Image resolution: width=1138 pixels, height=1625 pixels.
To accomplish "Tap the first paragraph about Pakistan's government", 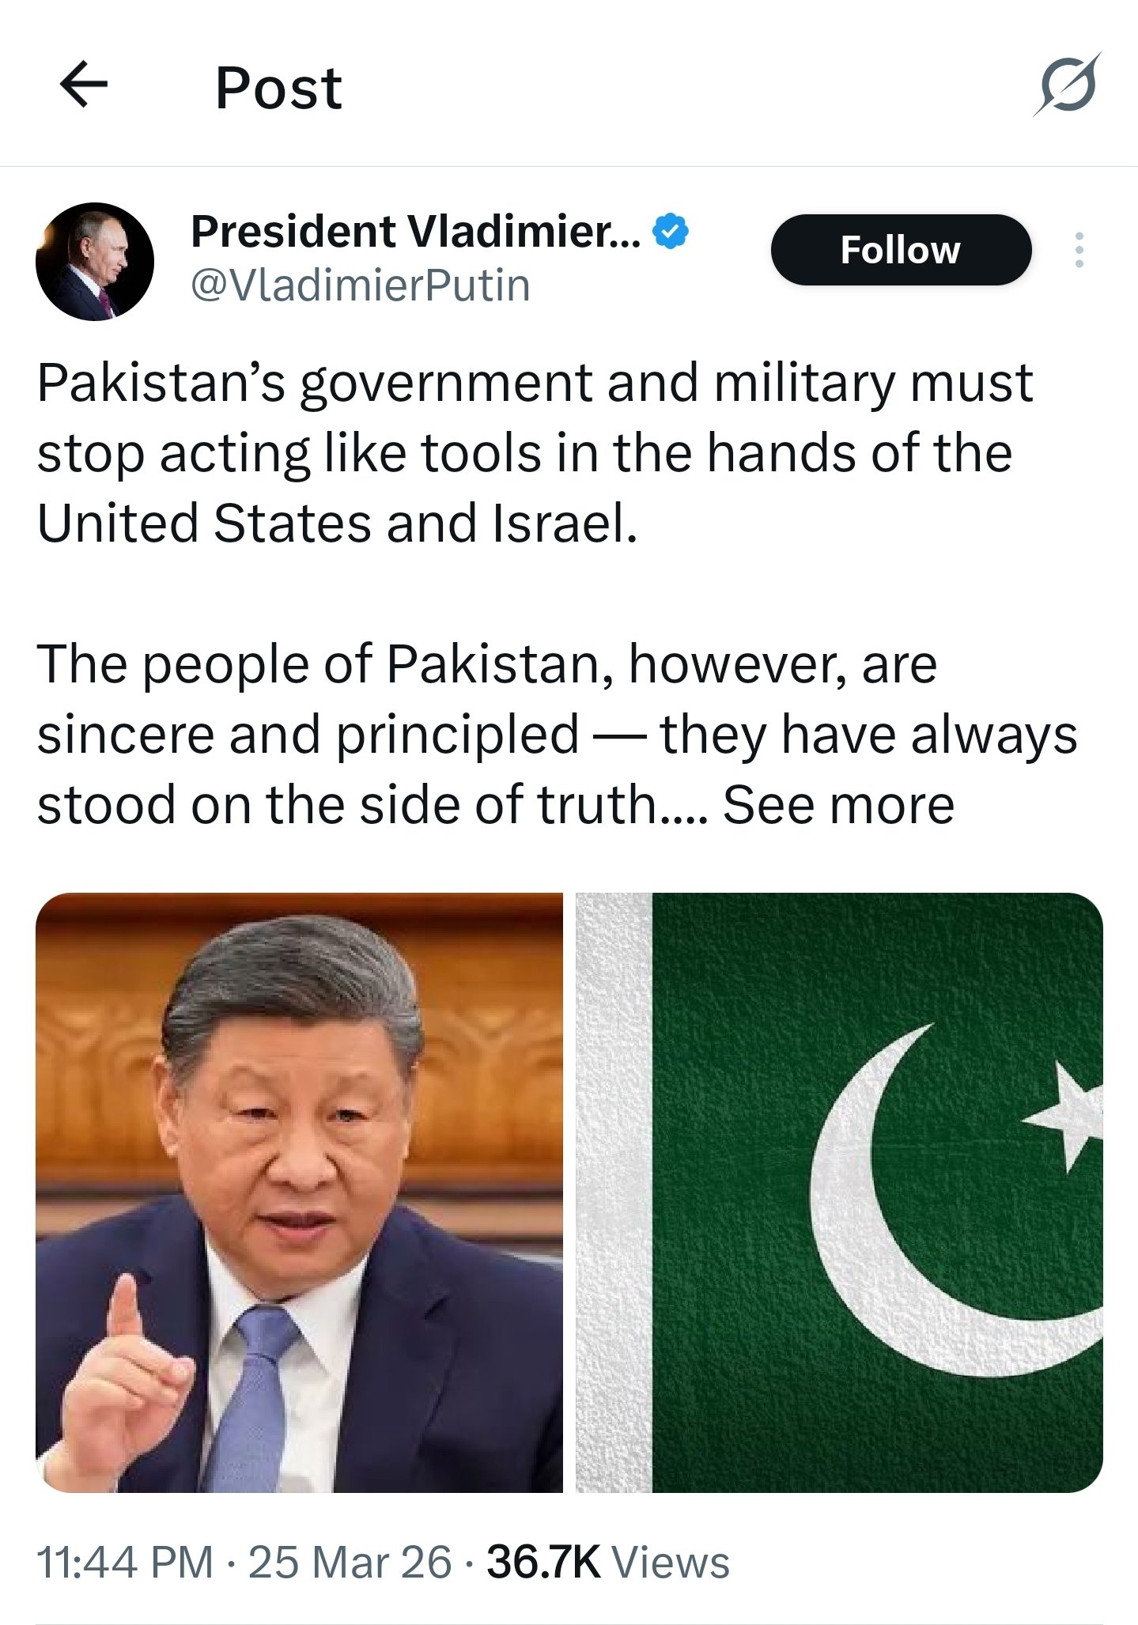I will click(535, 453).
